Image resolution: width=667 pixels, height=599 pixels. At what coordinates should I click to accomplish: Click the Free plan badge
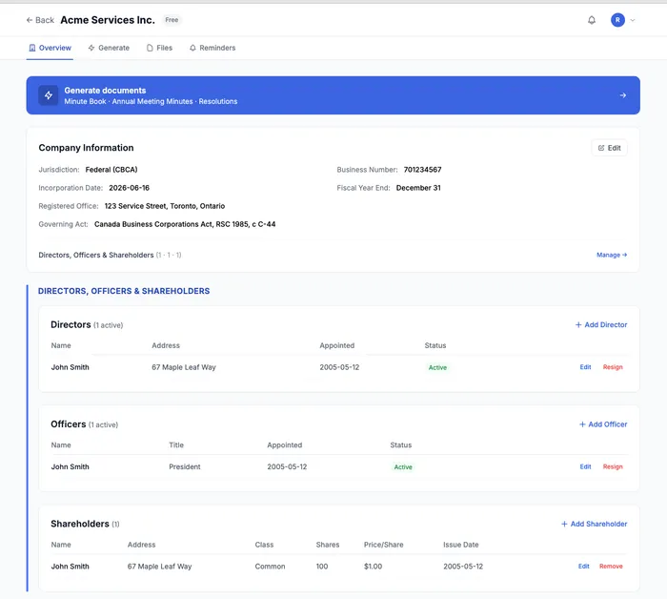[172, 20]
